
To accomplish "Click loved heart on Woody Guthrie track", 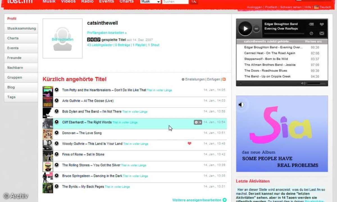I will 189,143.
